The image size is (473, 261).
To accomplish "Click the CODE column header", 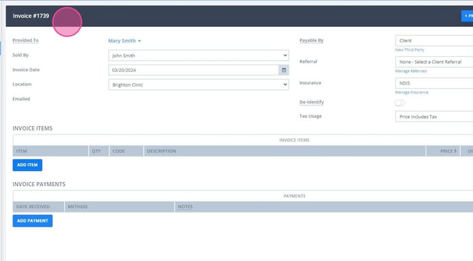I will coord(126,151).
